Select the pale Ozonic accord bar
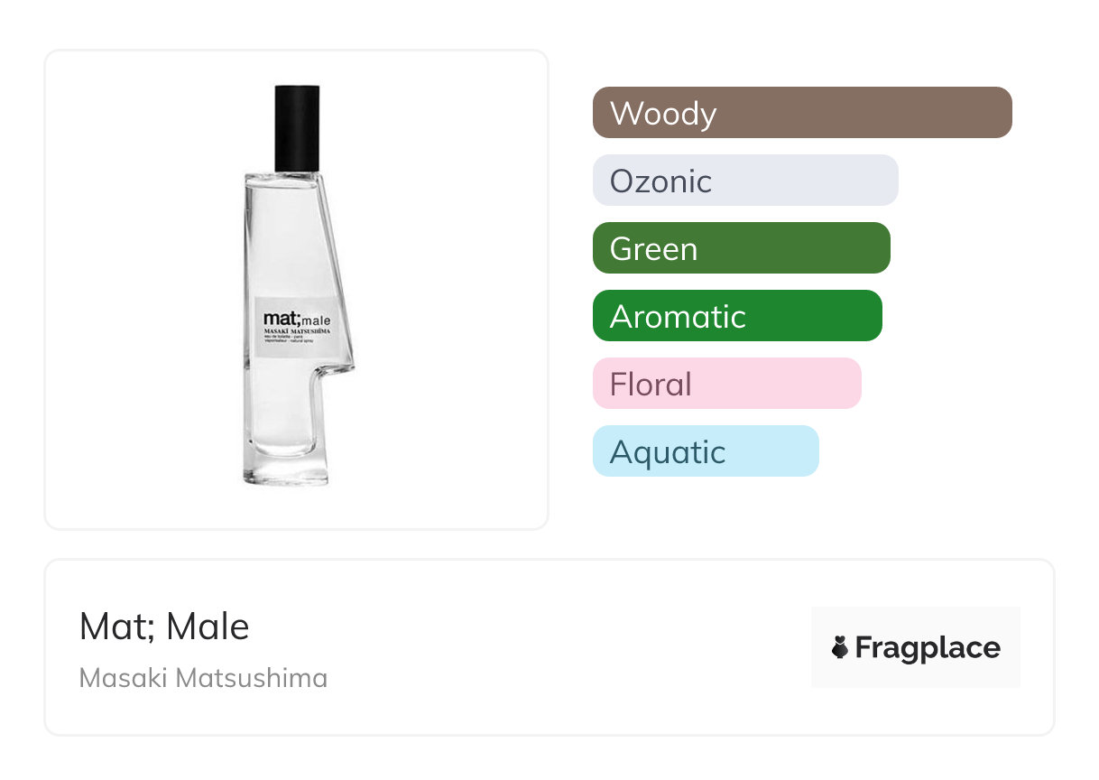 click(744, 181)
